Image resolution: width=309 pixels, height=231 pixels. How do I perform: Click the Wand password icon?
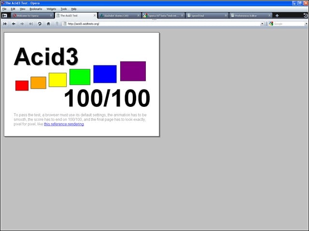pyautogui.click(x=57, y=24)
